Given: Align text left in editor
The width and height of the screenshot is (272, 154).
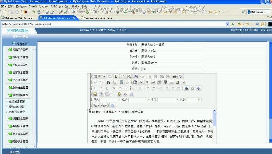Looking at the screenshot, I should coord(161,88).
